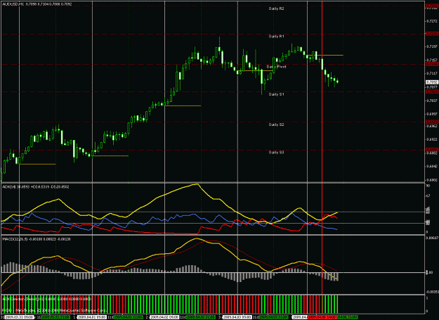Click the 0.6997 price axis value
Viewport: 439px width, 320px height.
click(x=432, y=115)
